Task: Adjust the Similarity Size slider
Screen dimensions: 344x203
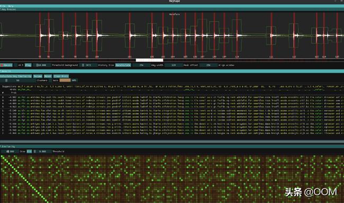Action: (x=10, y=152)
